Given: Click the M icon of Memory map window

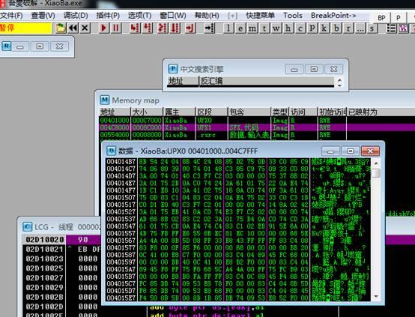Looking at the screenshot, I should click(x=105, y=100).
